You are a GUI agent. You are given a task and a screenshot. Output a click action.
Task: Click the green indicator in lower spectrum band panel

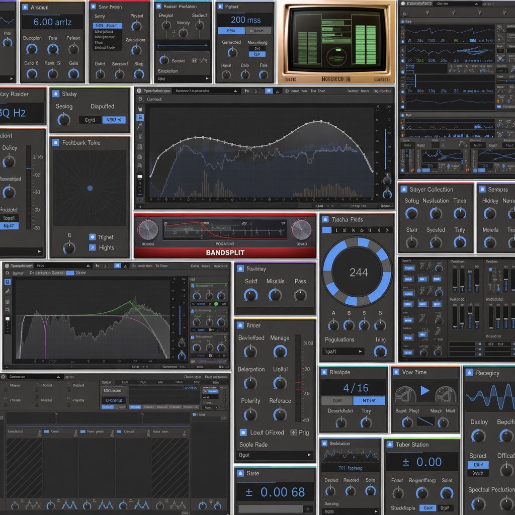216,304
